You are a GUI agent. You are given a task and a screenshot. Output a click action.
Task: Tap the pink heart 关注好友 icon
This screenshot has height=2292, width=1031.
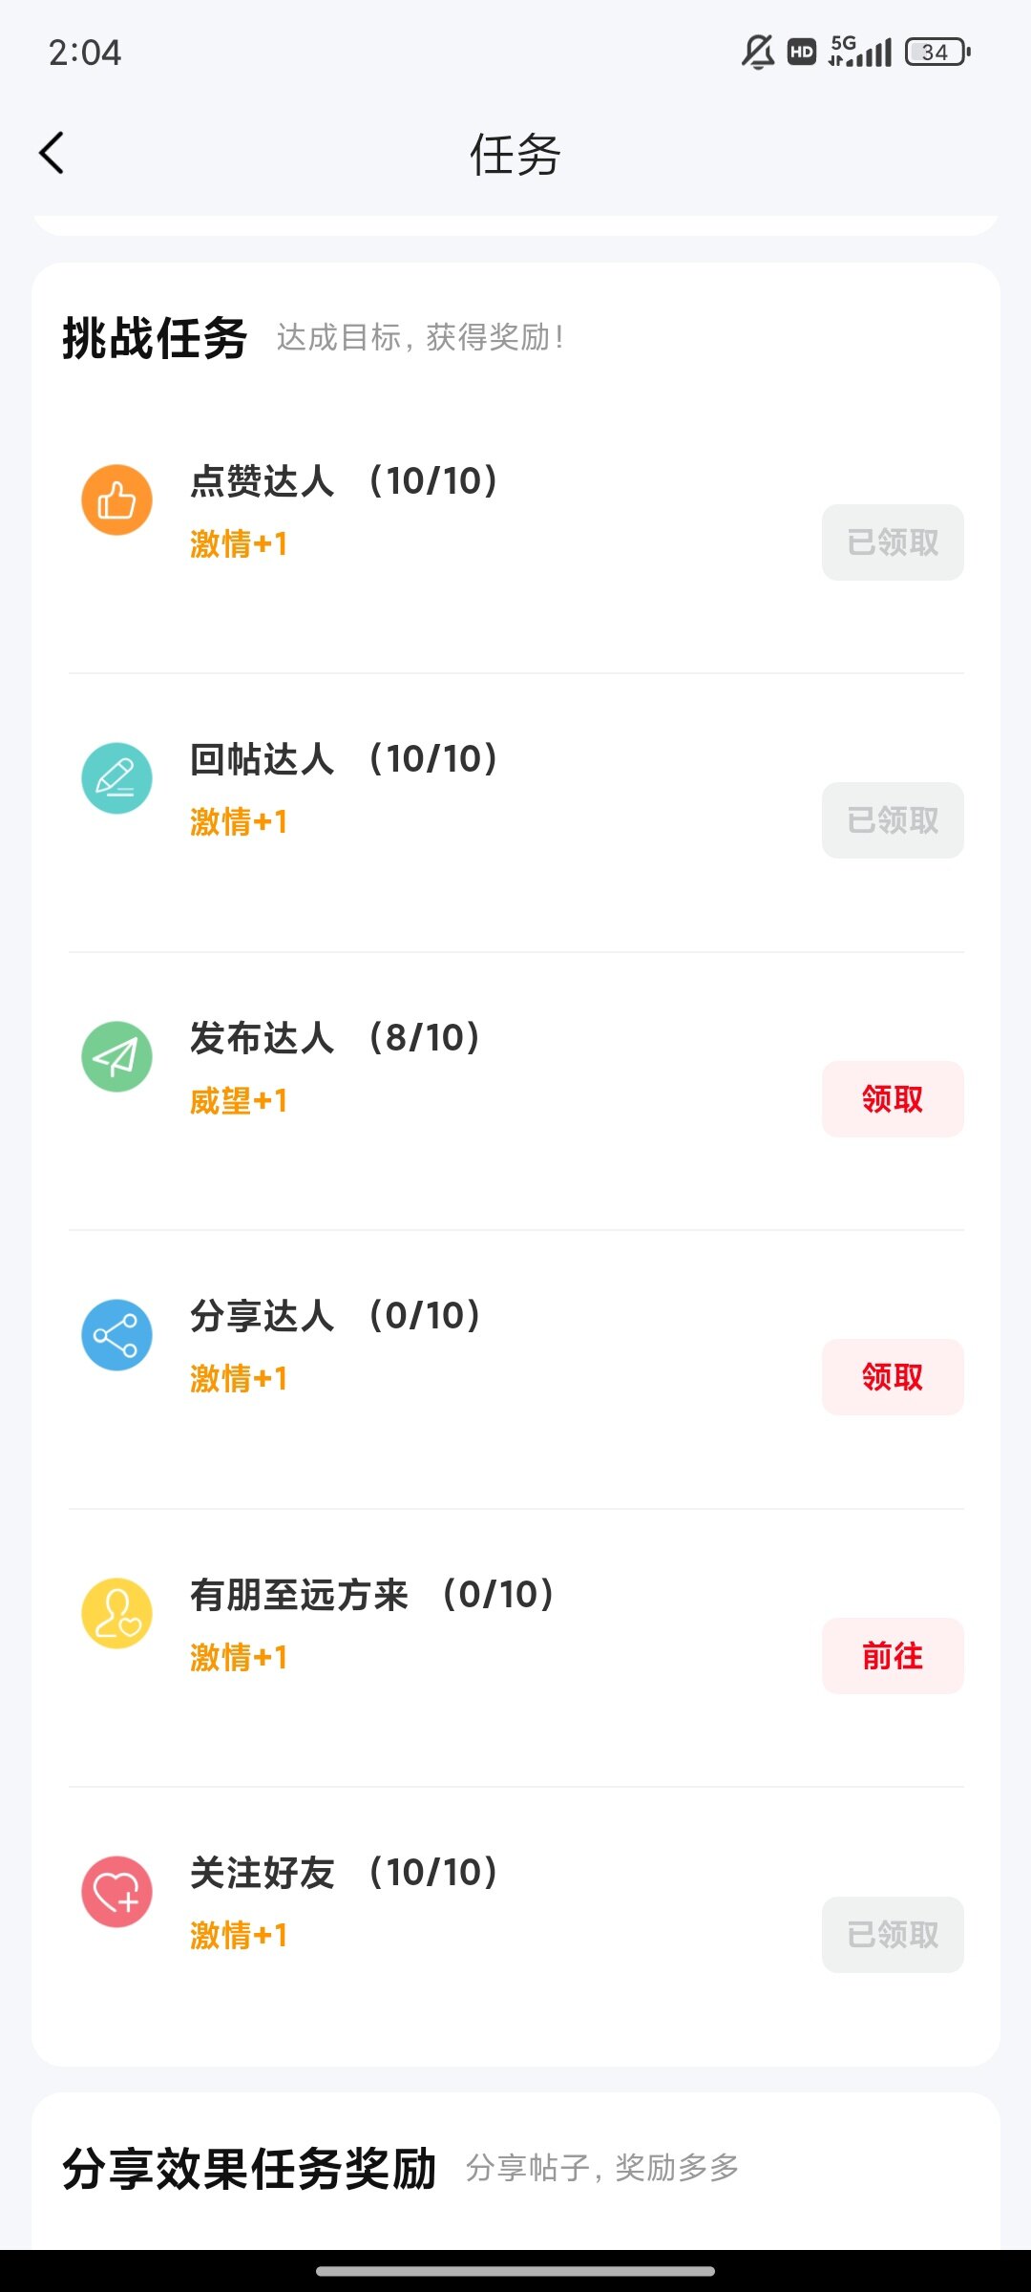pyautogui.click(x=116, y=1892)
